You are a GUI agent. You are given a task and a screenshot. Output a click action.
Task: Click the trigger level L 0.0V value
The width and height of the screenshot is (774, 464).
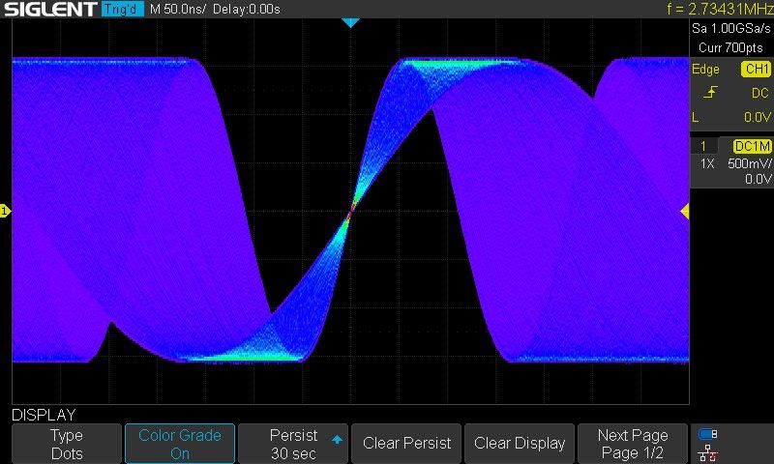click(757, 117)
